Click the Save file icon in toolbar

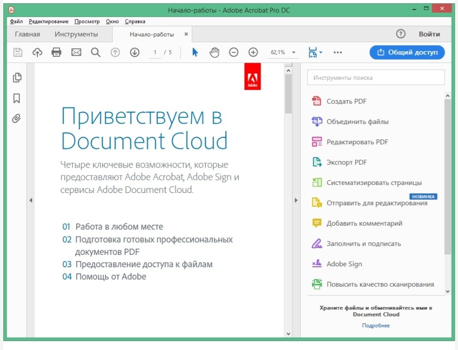[18, 52]
